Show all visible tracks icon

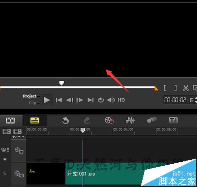[x=7, y=131]
